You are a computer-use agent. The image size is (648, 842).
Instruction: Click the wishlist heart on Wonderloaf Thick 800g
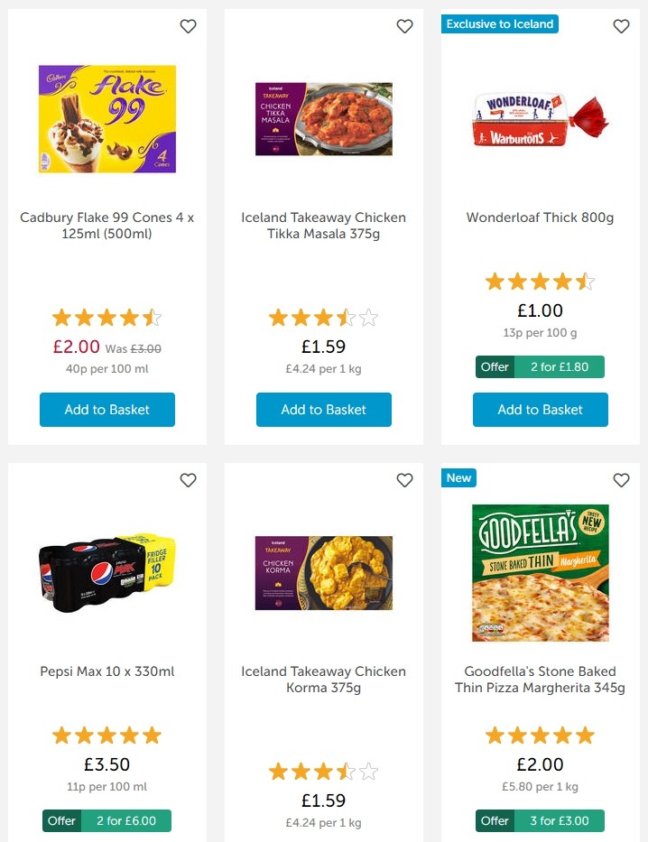pos(621,26)
